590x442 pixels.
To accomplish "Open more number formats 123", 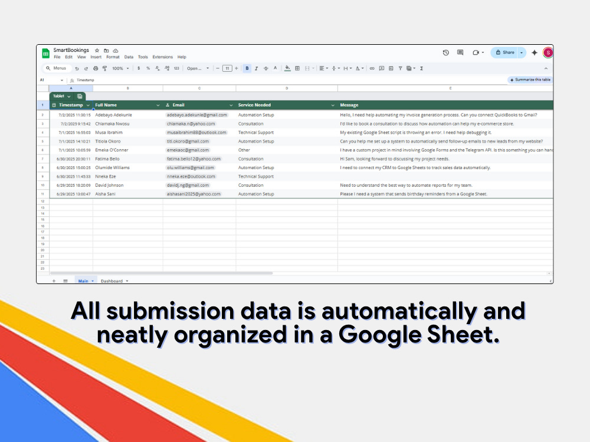I will point(176,68).
